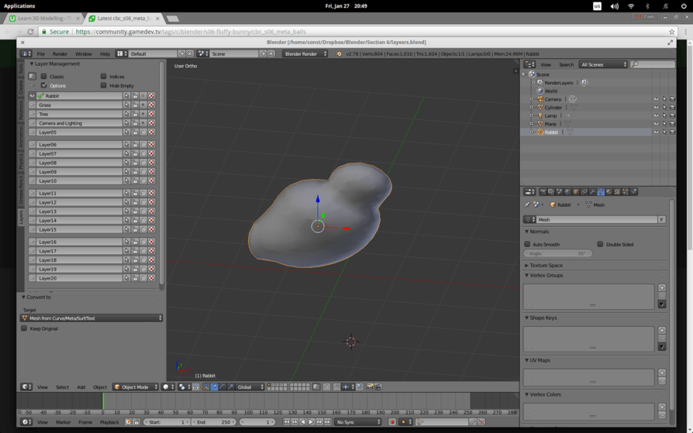
Task: Click the Wi-Fi icon in system tray
Action: click(631, 6)
